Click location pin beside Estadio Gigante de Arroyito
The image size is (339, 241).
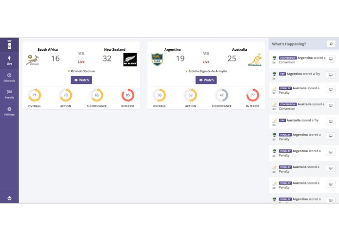[186, 71]
